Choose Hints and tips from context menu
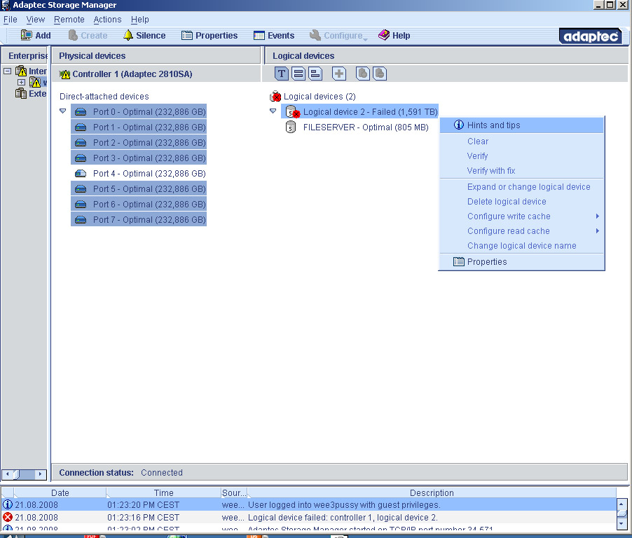 (x=521, y=125)
